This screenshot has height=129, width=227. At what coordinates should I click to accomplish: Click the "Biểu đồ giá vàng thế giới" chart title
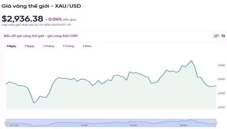point(41,36)
